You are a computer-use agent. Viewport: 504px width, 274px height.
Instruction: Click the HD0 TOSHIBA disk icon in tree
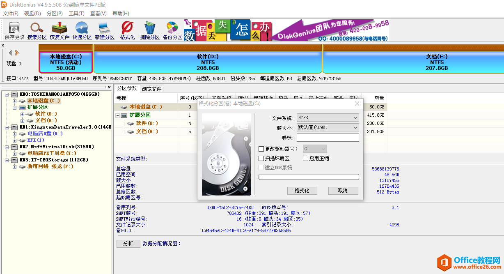pos(15,94)
